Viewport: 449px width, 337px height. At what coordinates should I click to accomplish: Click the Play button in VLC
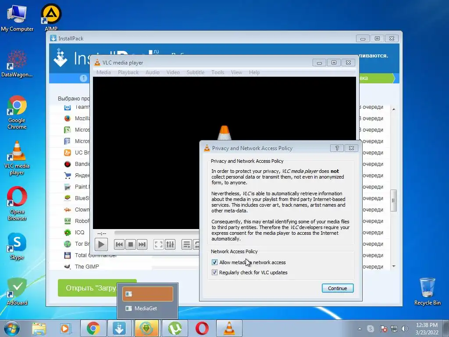point(101,244)
